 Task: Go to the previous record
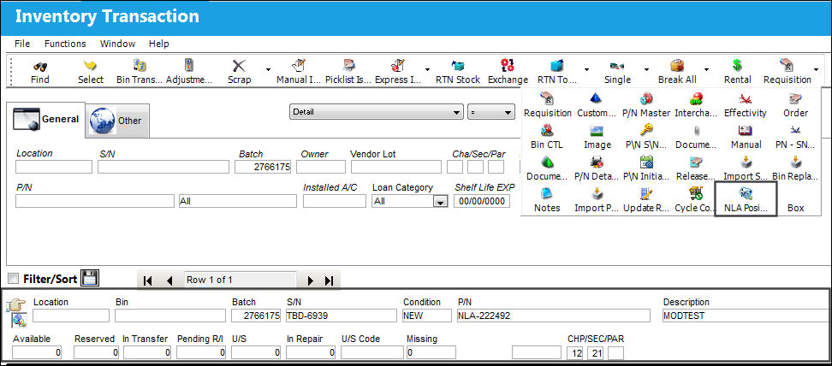(169, 280)
